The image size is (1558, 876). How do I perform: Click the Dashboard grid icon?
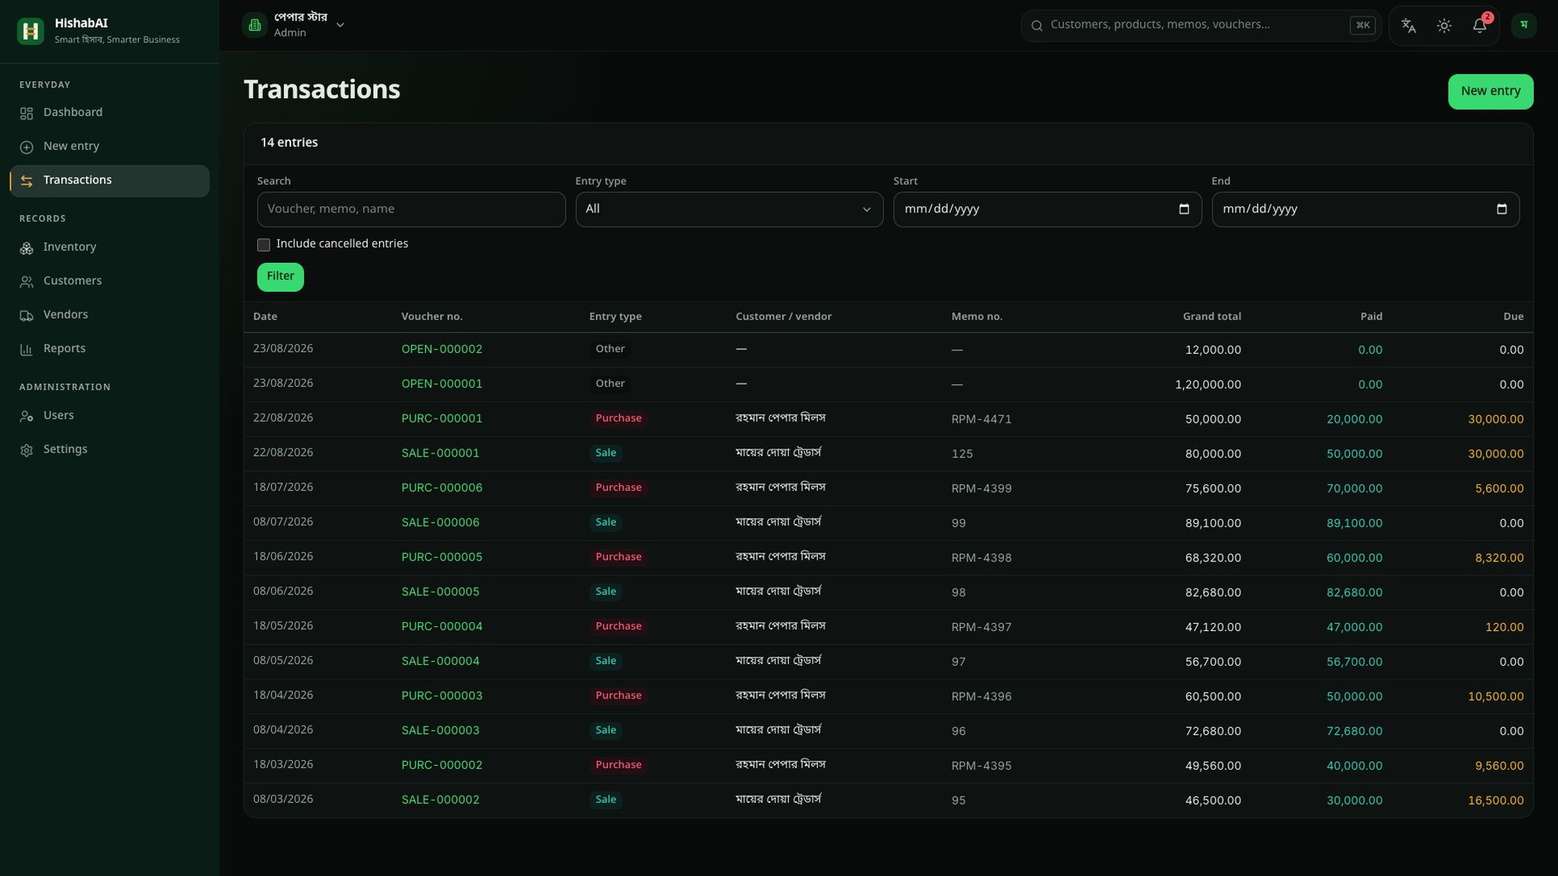tap(27, 114)
